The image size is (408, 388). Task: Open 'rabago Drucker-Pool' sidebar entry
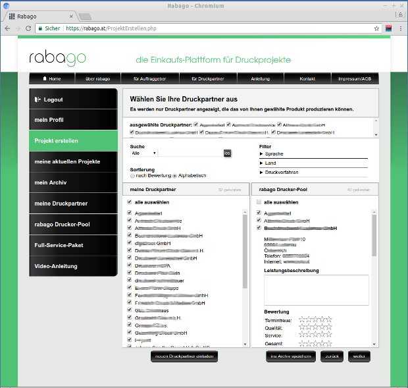[74, 224]
